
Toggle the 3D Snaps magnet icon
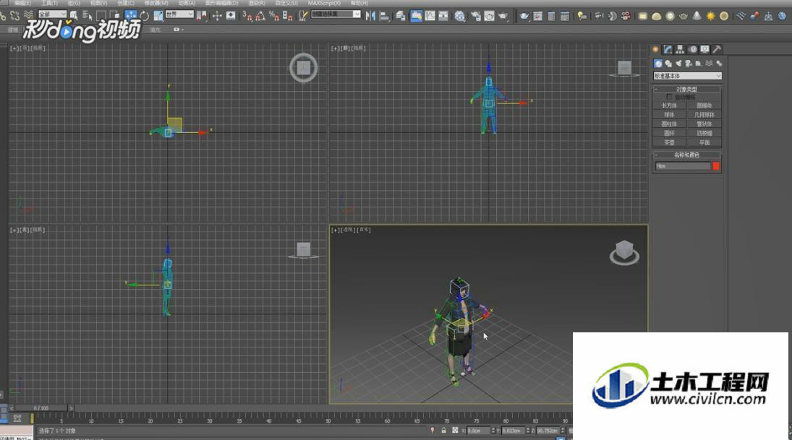pyautogui.click(x=247, y=16)
